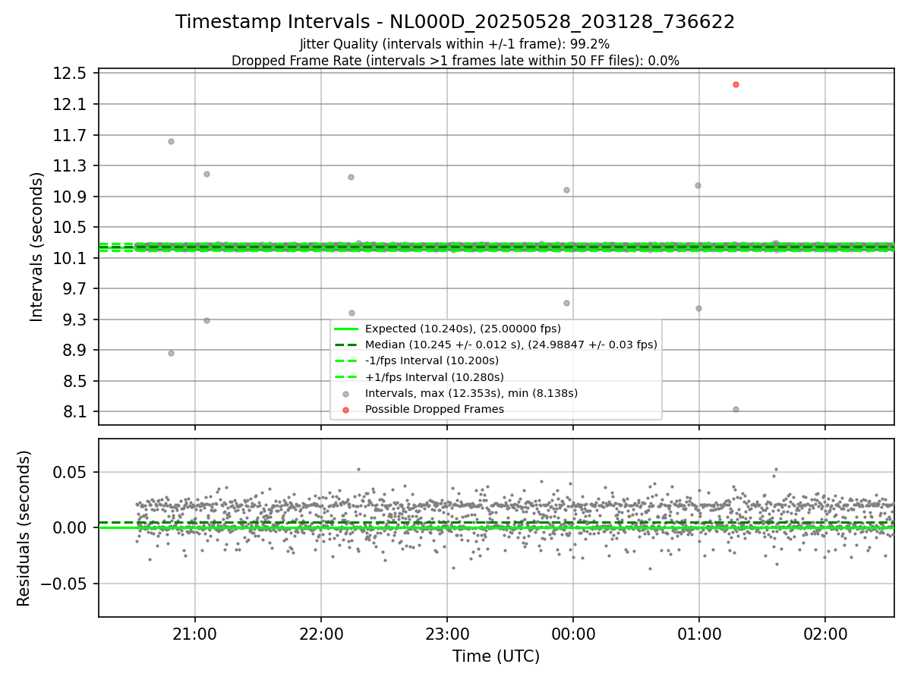
Task: Click the lowest gray outlier point near 8.1 seconds
Action: coord(736,409)
